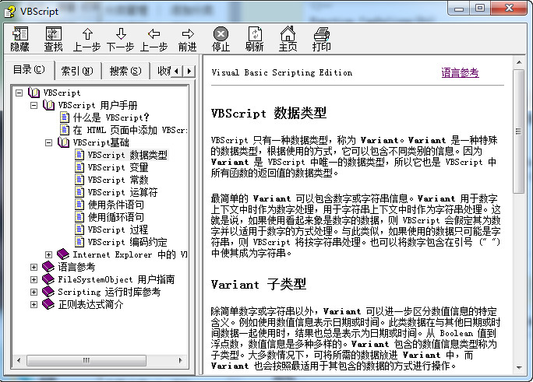
Task: Expand the FileSystemObject 用户指南 node
Action: coord(34,279)
